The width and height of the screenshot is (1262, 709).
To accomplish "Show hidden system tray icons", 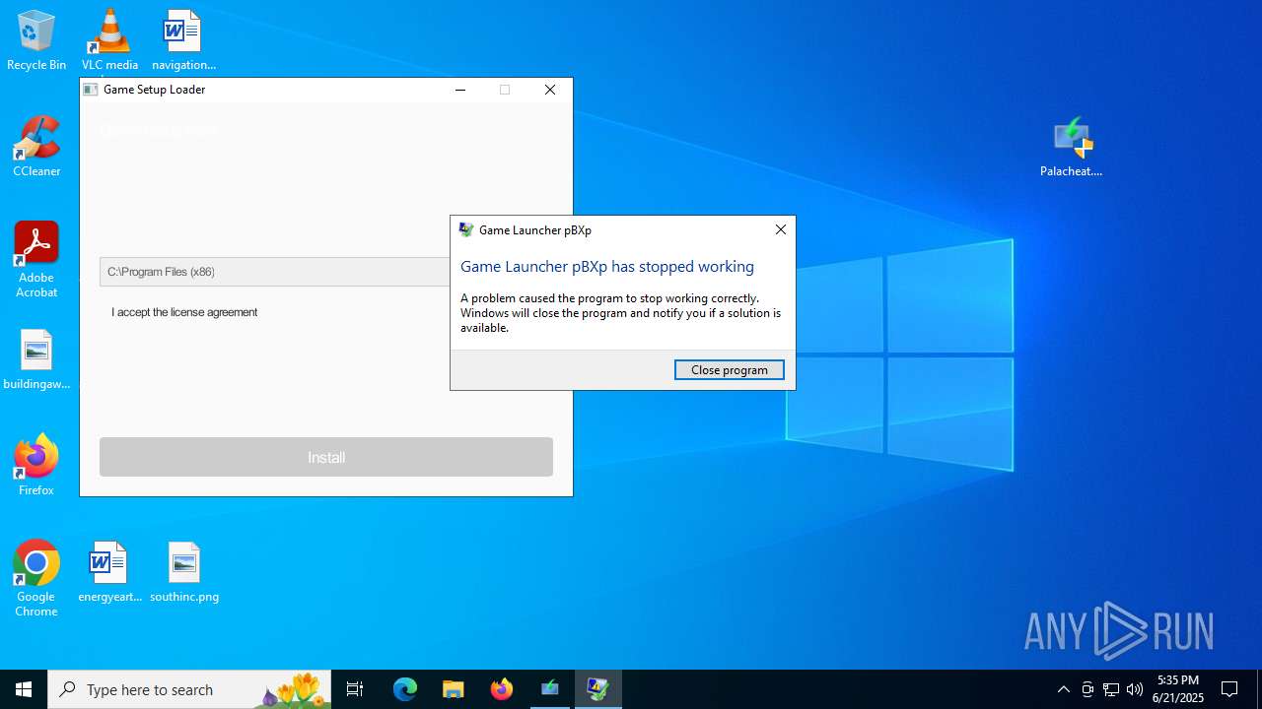I will click(1063, 689).
